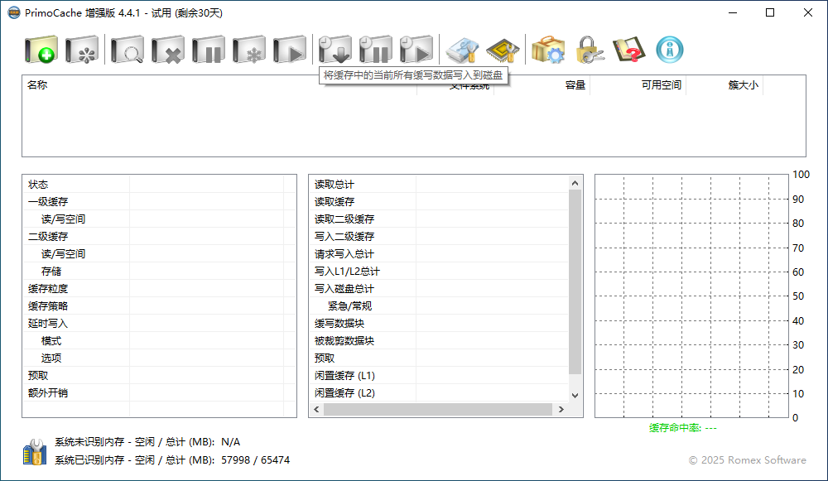The image size is (828, 481).
Task: Click the license padlock and keys icon
Action: (x=590, y=51)
